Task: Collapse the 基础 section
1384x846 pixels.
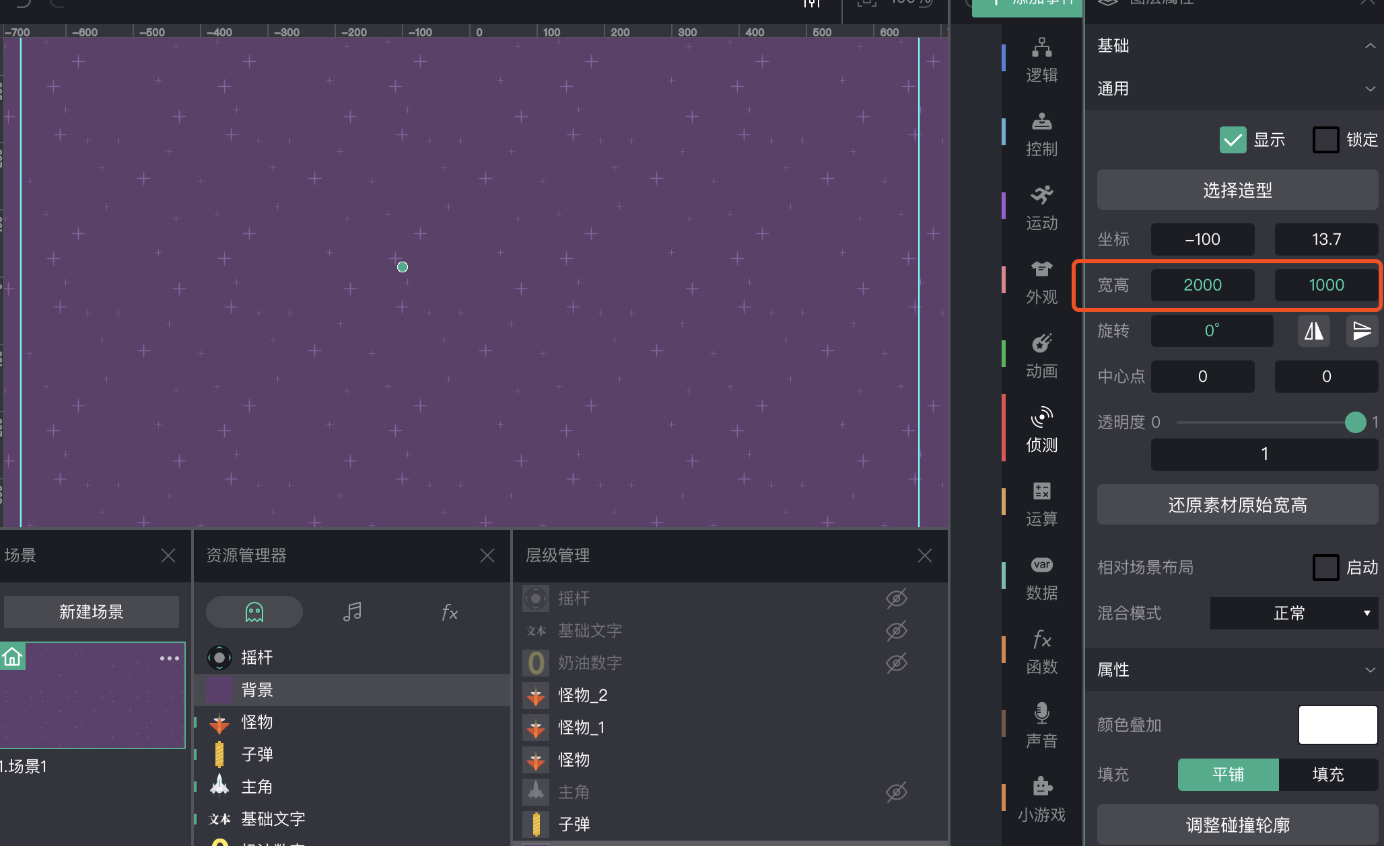Action: (x=1370, y=46)
